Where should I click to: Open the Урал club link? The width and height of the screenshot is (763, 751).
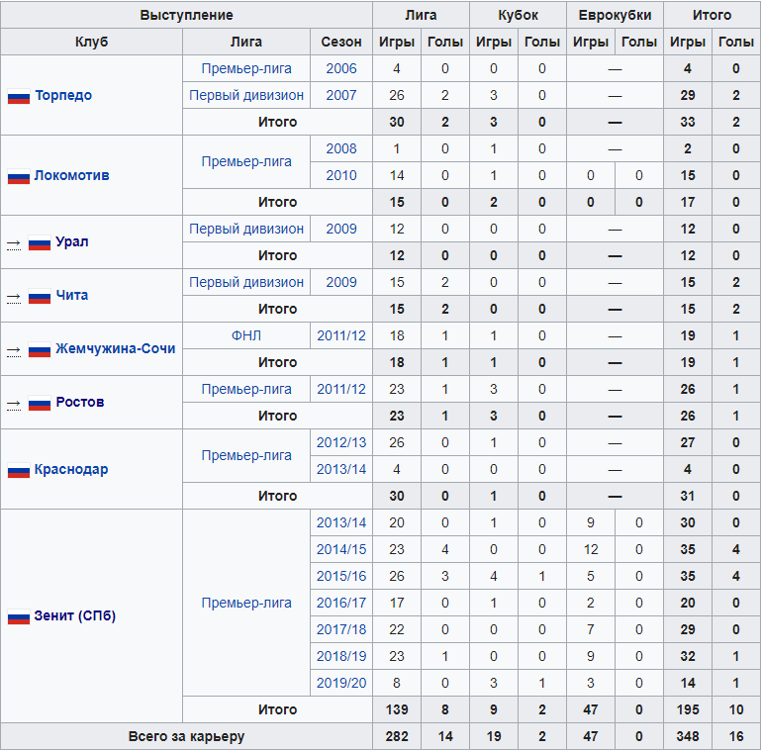(x=72, y=241)
